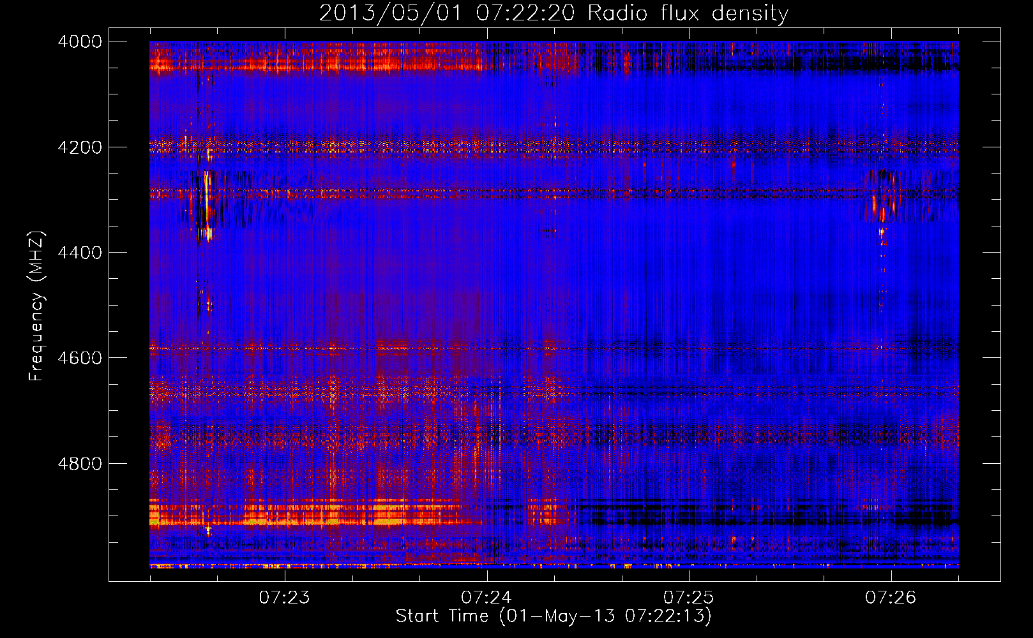Click the 07:24 time axis label
The width and height of the screenshot is (1033, 638).
tap(486, 597)
